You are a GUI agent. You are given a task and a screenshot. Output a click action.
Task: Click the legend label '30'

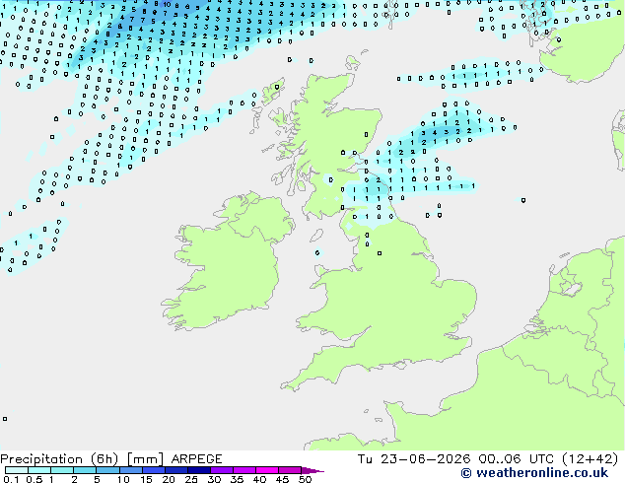[214, 479]
